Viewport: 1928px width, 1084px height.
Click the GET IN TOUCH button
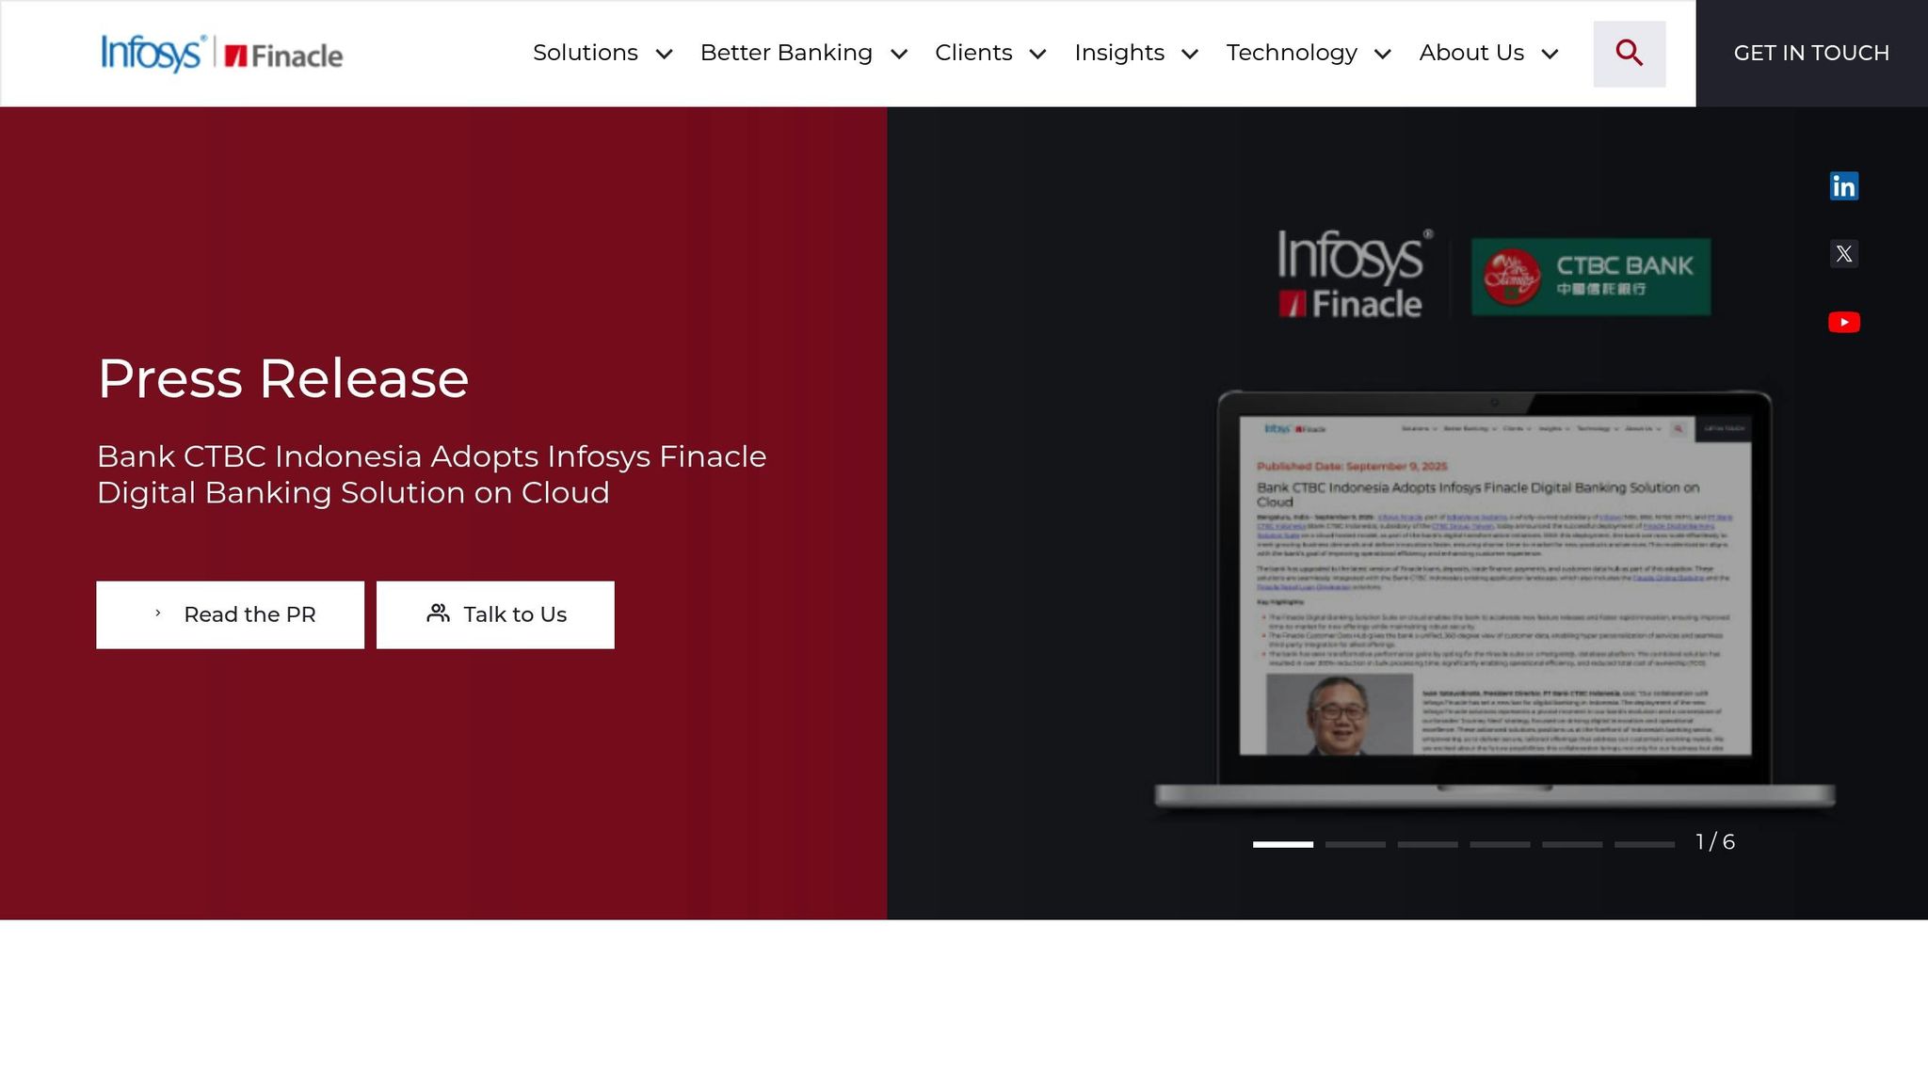coord(1811,54)
